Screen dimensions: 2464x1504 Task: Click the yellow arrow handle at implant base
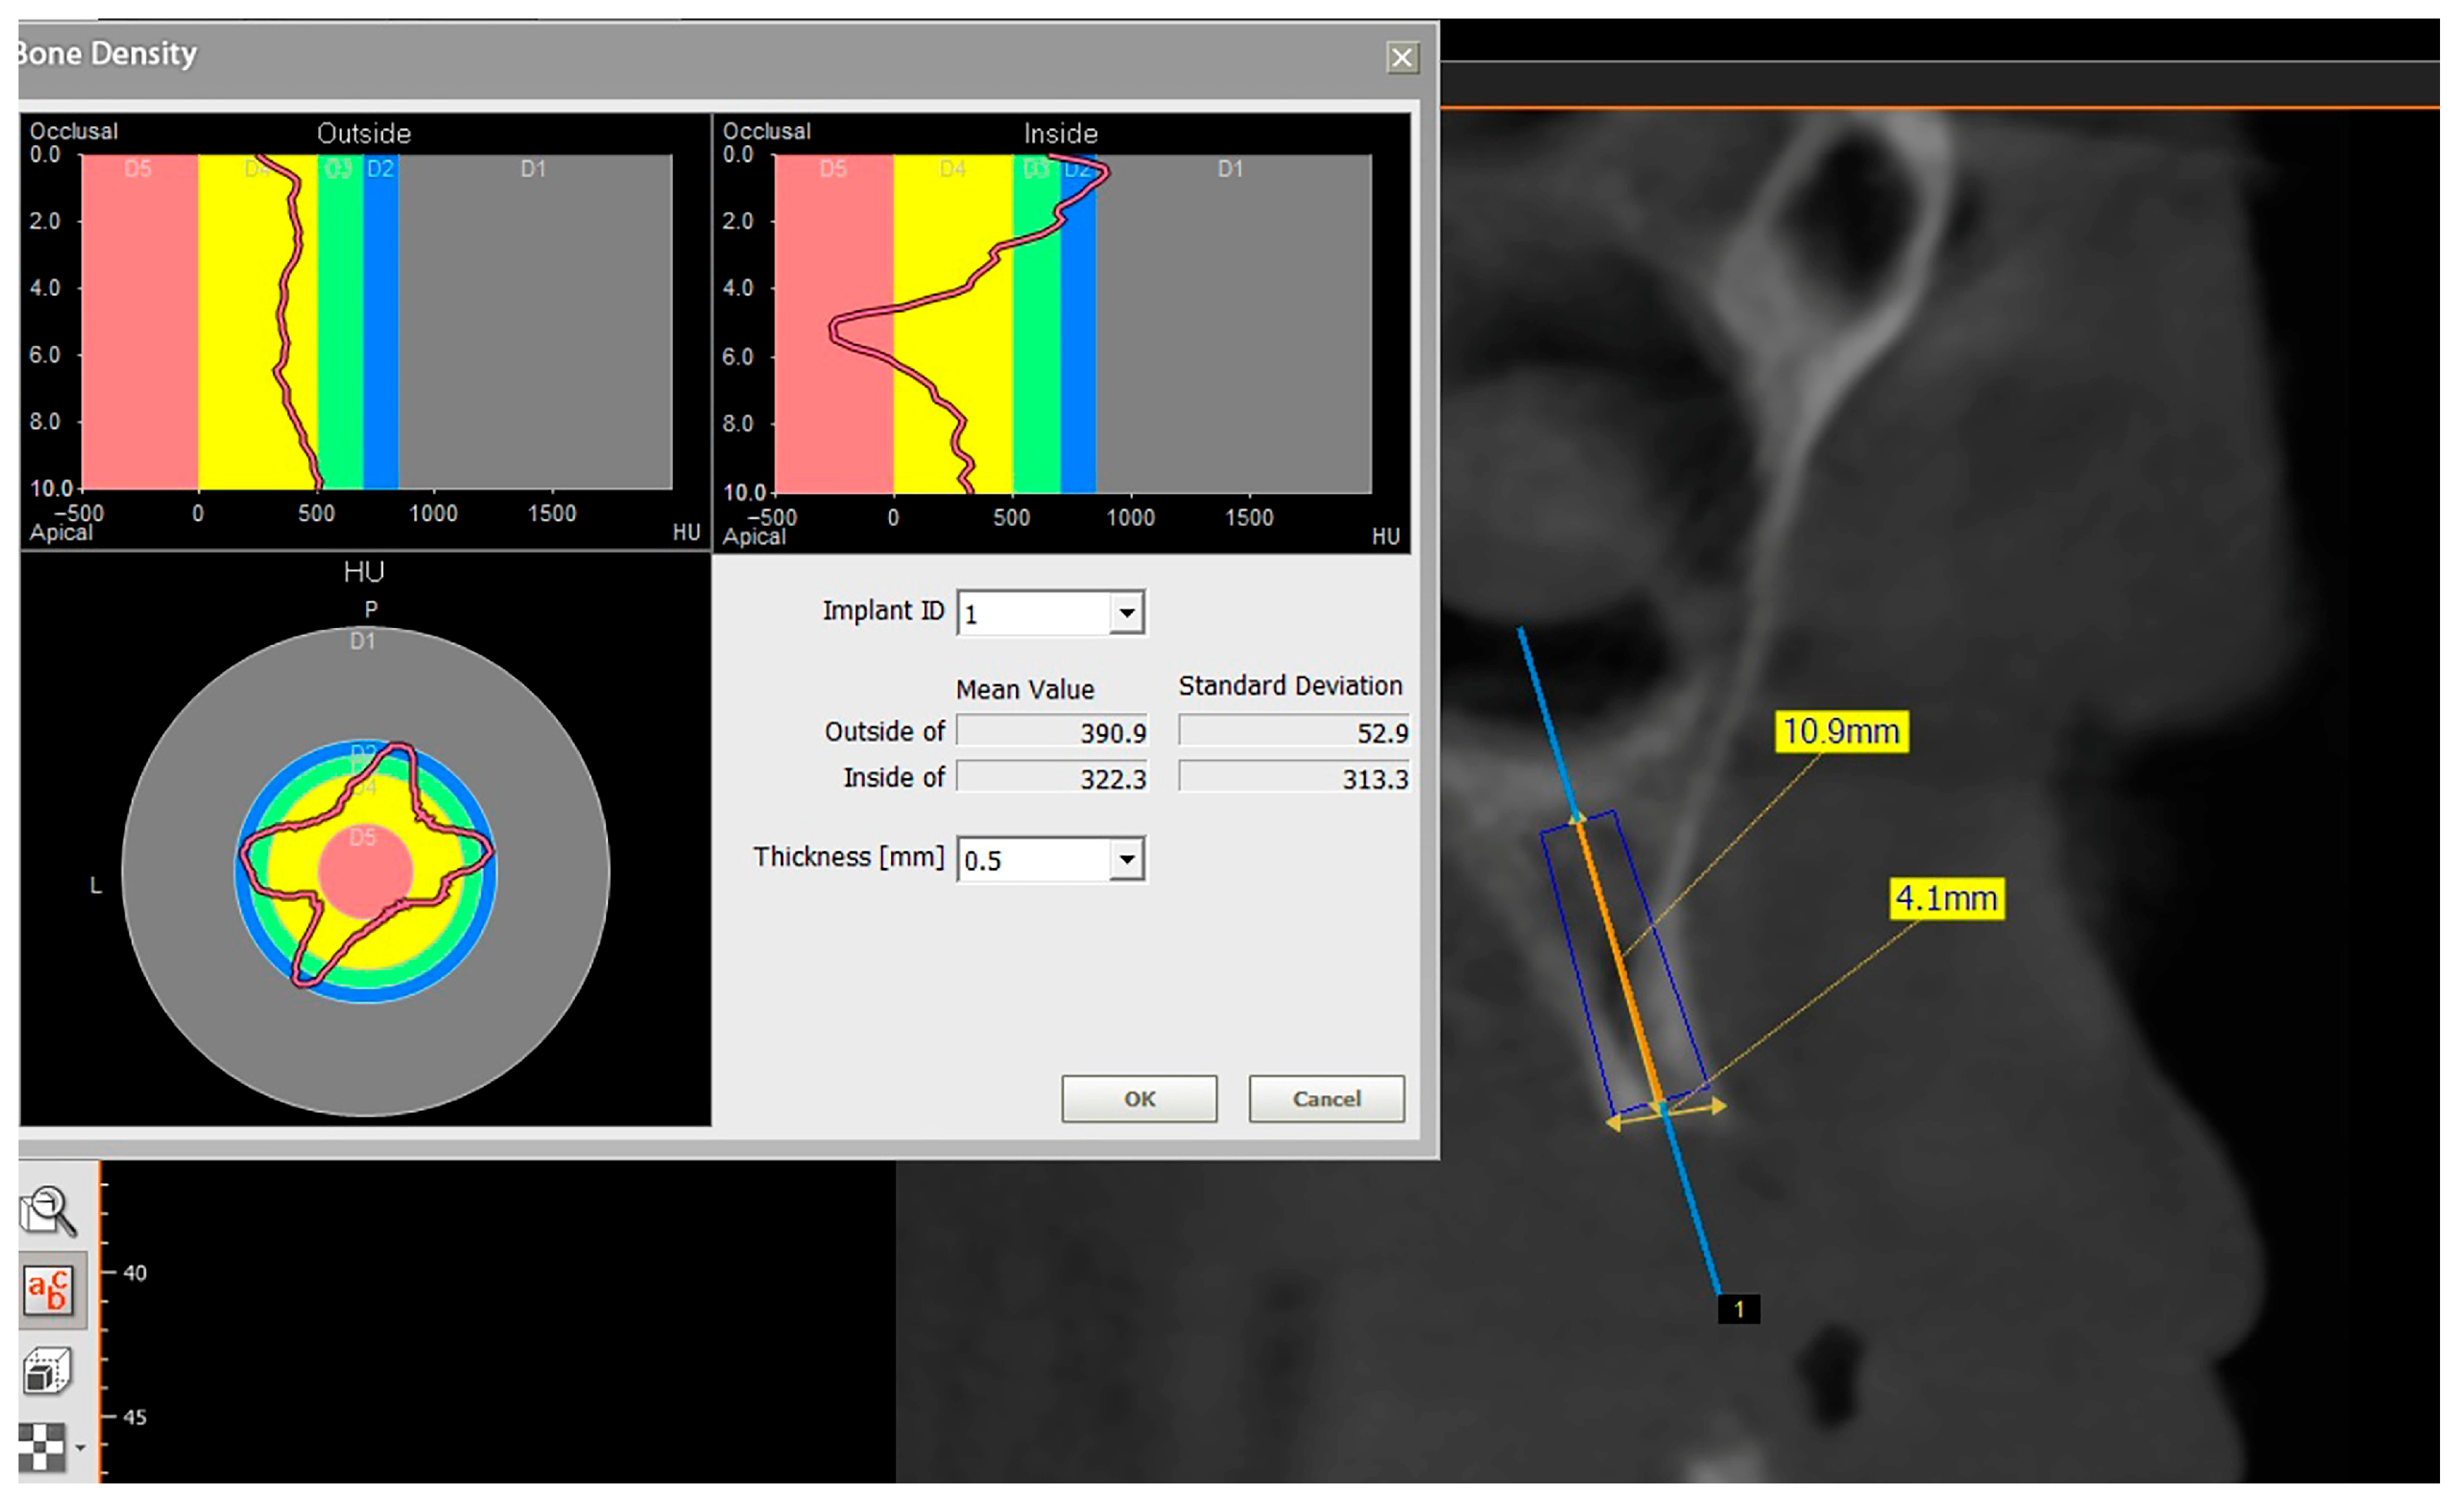click(x=1718, y=1106)
